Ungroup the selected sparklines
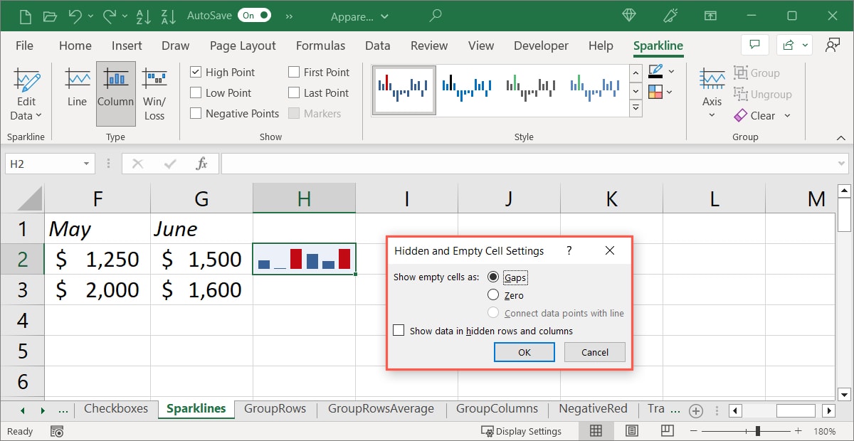 pyautogui.click(x=763, y=94)
